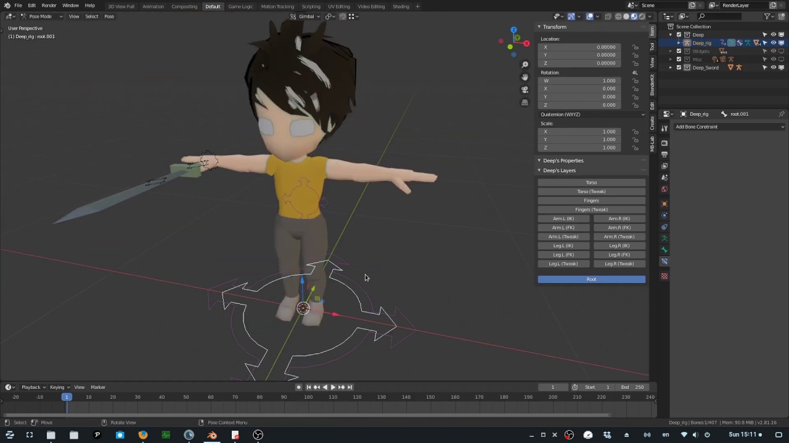Click the Rotation W value slider
This screenshot has width=789, height=443.
578,81
